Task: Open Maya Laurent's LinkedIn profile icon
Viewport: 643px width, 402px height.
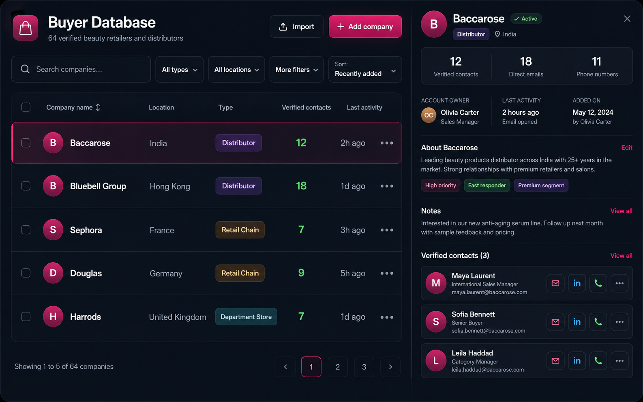Action: pos(577,283)
